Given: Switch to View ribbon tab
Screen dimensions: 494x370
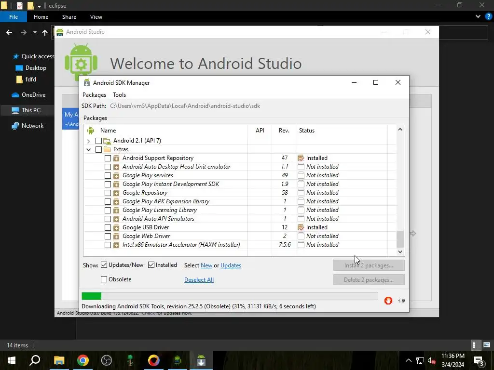Looking at the screenshot, I should pos(96,17).
